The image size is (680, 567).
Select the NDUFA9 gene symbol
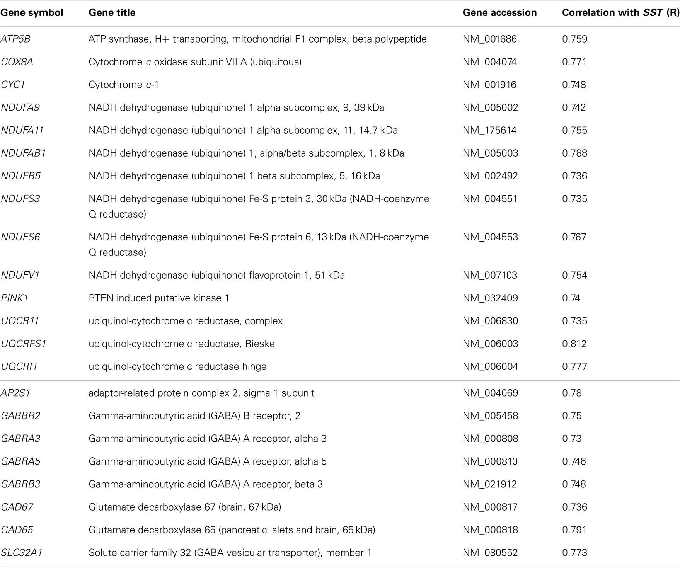coord(20,107)
